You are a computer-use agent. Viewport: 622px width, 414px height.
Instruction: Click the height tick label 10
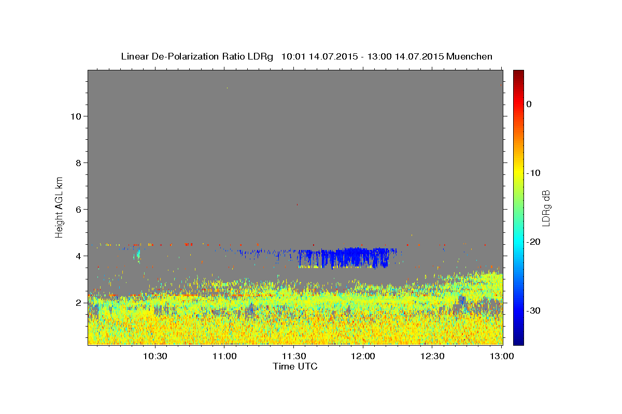(x=76, y=116)
